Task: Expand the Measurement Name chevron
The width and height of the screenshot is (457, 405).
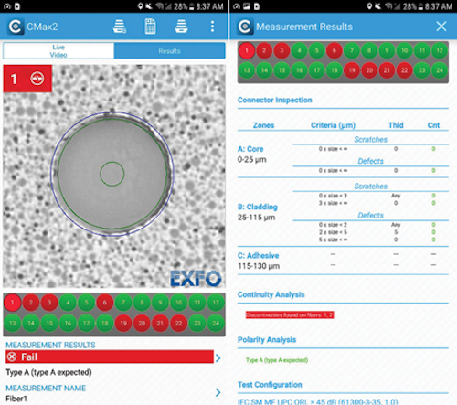Action: click(x=218, y=392)
